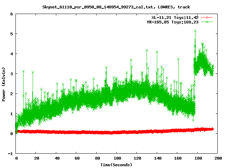225x168 pixels.
Task: Click the 200 tick on the time axis
Action: pyautogui.click(x=218, y=159)
